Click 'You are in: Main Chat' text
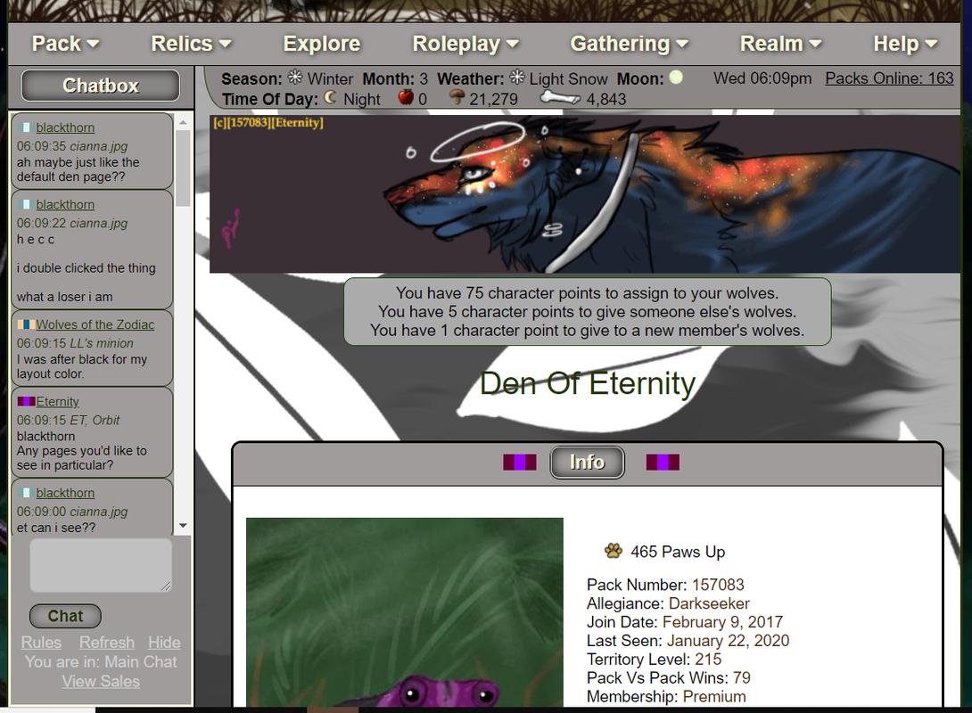 coord(101,661)
